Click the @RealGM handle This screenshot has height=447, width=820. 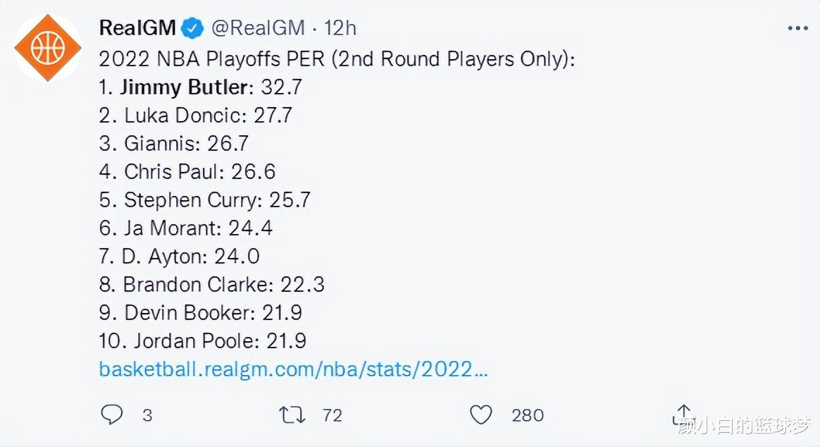[x=258, y=27]
